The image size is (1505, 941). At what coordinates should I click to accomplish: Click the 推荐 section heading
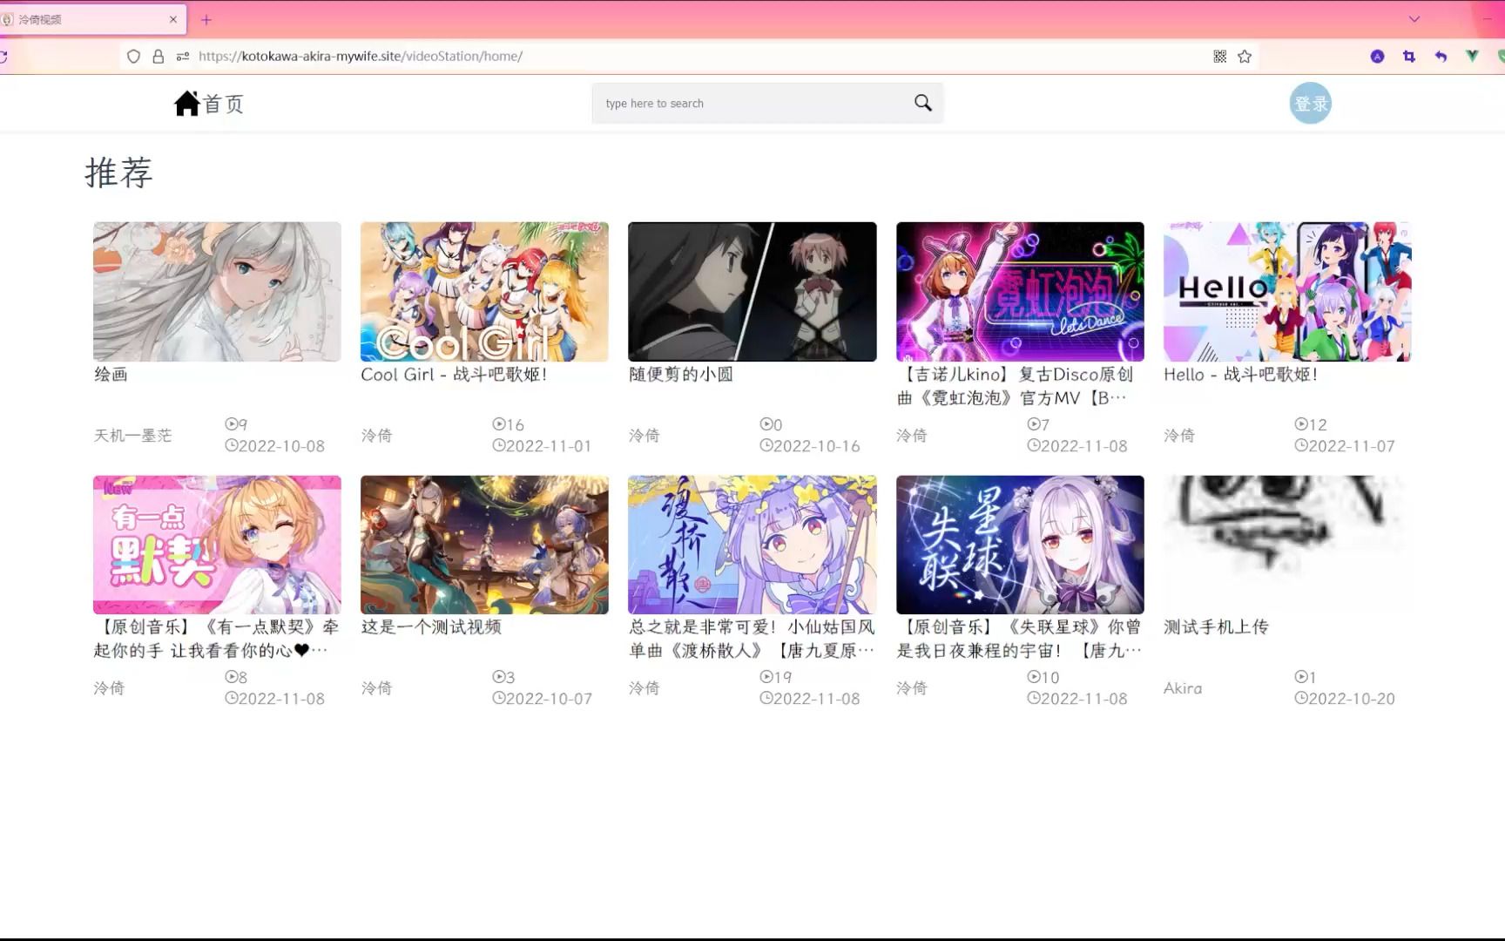(x=119, y=173)
